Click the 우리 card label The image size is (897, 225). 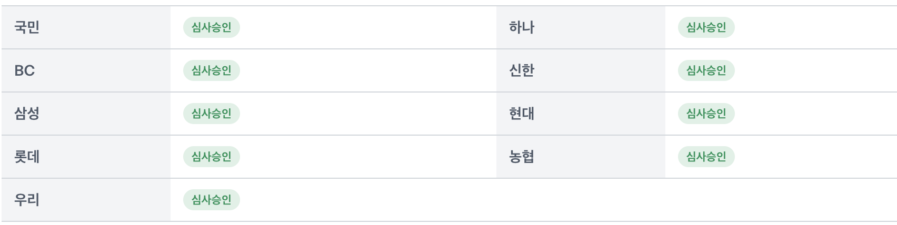pos(27,200)
